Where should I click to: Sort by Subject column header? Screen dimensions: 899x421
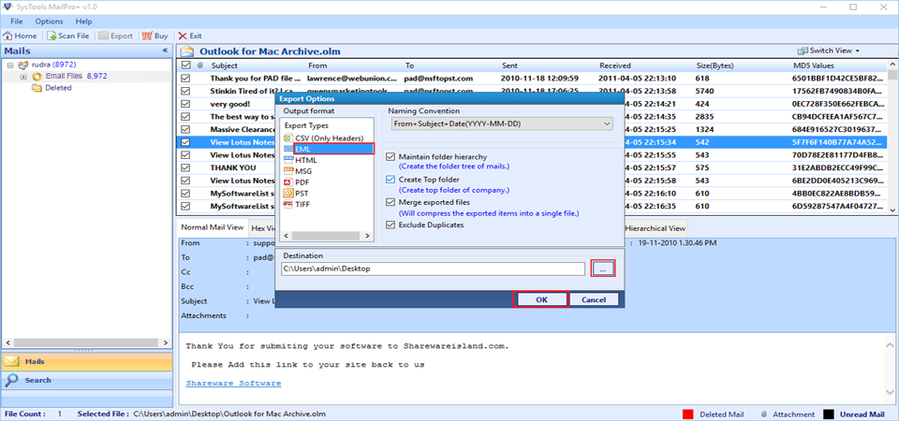(x=224, y=65)
